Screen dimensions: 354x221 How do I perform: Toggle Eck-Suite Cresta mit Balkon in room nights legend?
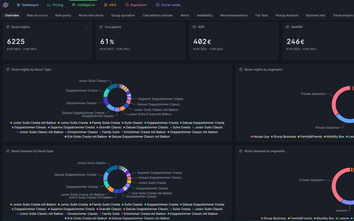(x=86, y=137)
